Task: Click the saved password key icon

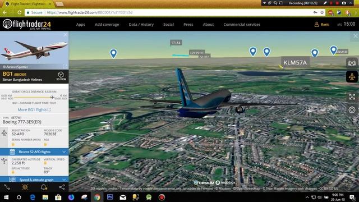Action: [x=315, y=12]
